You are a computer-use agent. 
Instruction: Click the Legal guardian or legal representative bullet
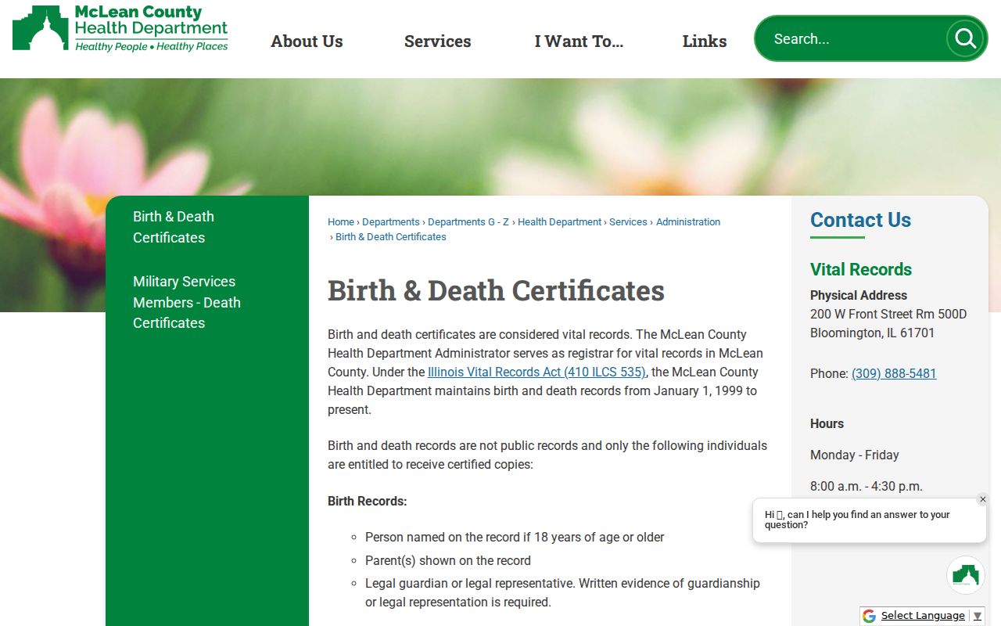pyautogui.click(x=562, y=592)
